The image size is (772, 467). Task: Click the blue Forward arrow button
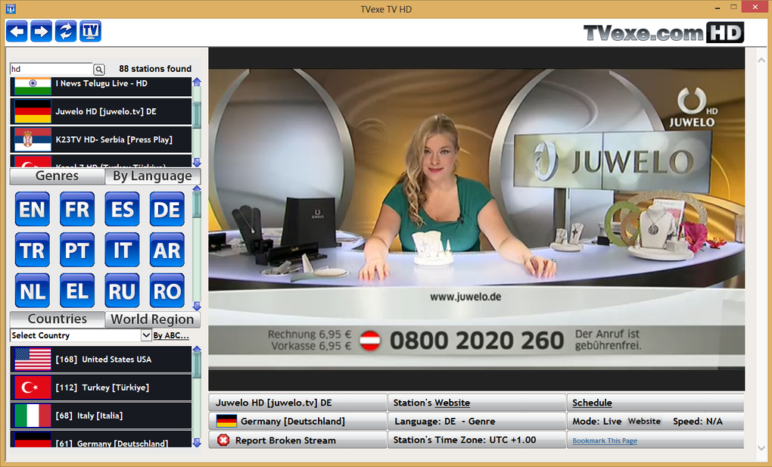coord(42,32)
